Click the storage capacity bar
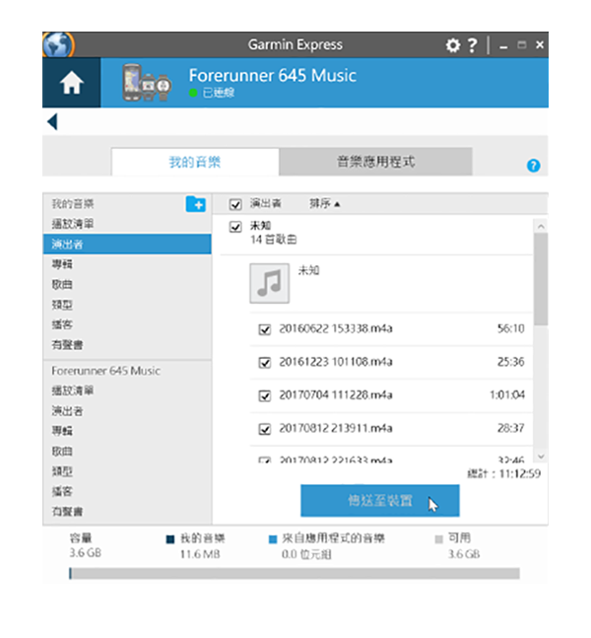Screen dimensions: 591x638 pos(295,574)
